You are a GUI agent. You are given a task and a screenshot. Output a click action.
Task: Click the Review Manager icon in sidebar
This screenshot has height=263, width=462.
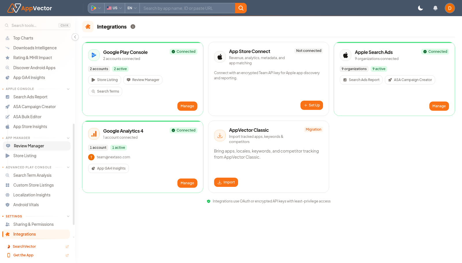tap(8, 146)
